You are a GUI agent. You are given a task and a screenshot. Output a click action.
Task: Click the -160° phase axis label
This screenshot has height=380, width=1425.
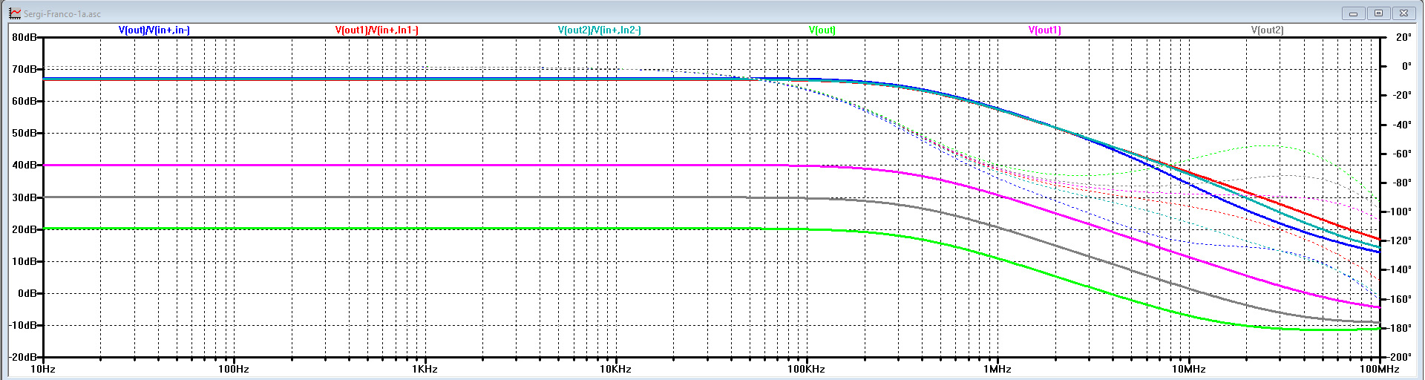[x=1400, y=299]
